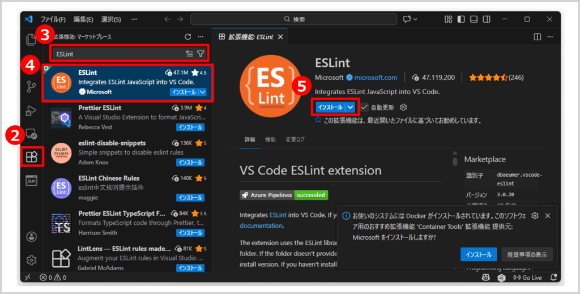Open the ファイル menu
The image size is (580, 294).
[x=53, y=19]
